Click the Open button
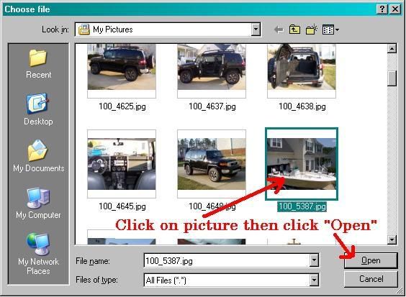The width and height of the screenshot is (406, 297). [x=371, y=260]
